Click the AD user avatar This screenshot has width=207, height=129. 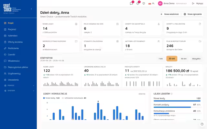(x=160, y=4)
